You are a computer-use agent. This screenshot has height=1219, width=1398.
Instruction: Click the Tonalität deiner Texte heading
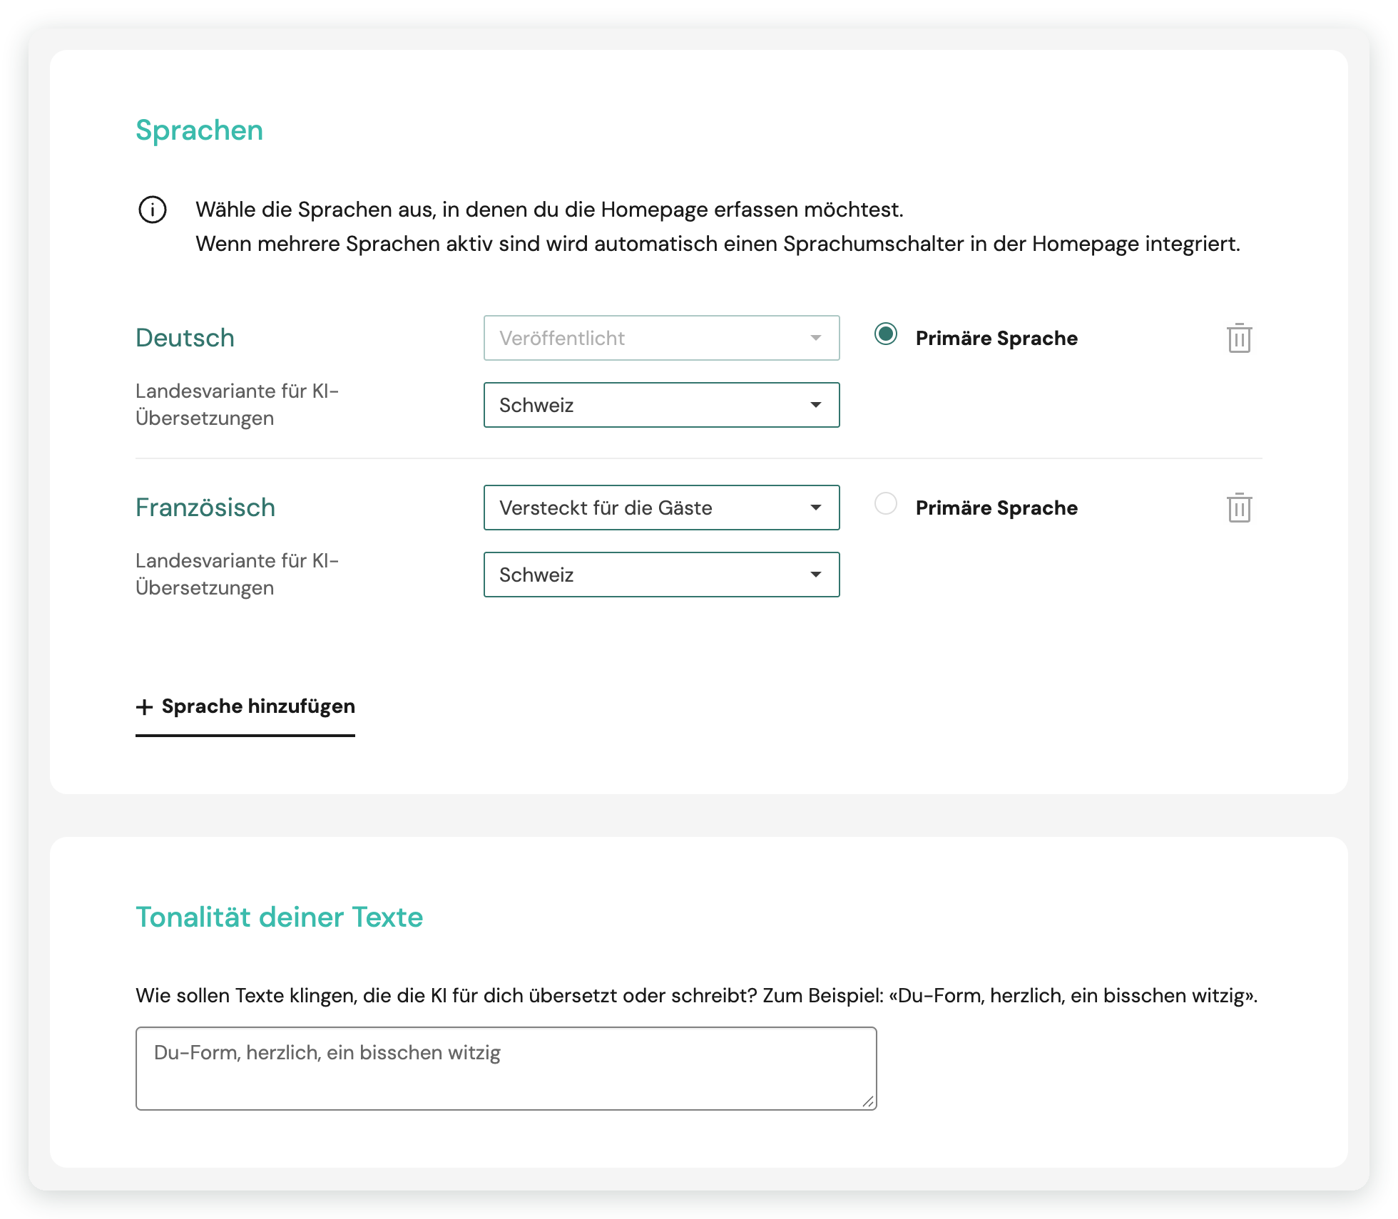[279, 917]
